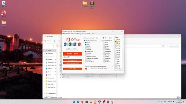Select the x86 architecture radio button
186x104 pixels.
coord(104,38)
